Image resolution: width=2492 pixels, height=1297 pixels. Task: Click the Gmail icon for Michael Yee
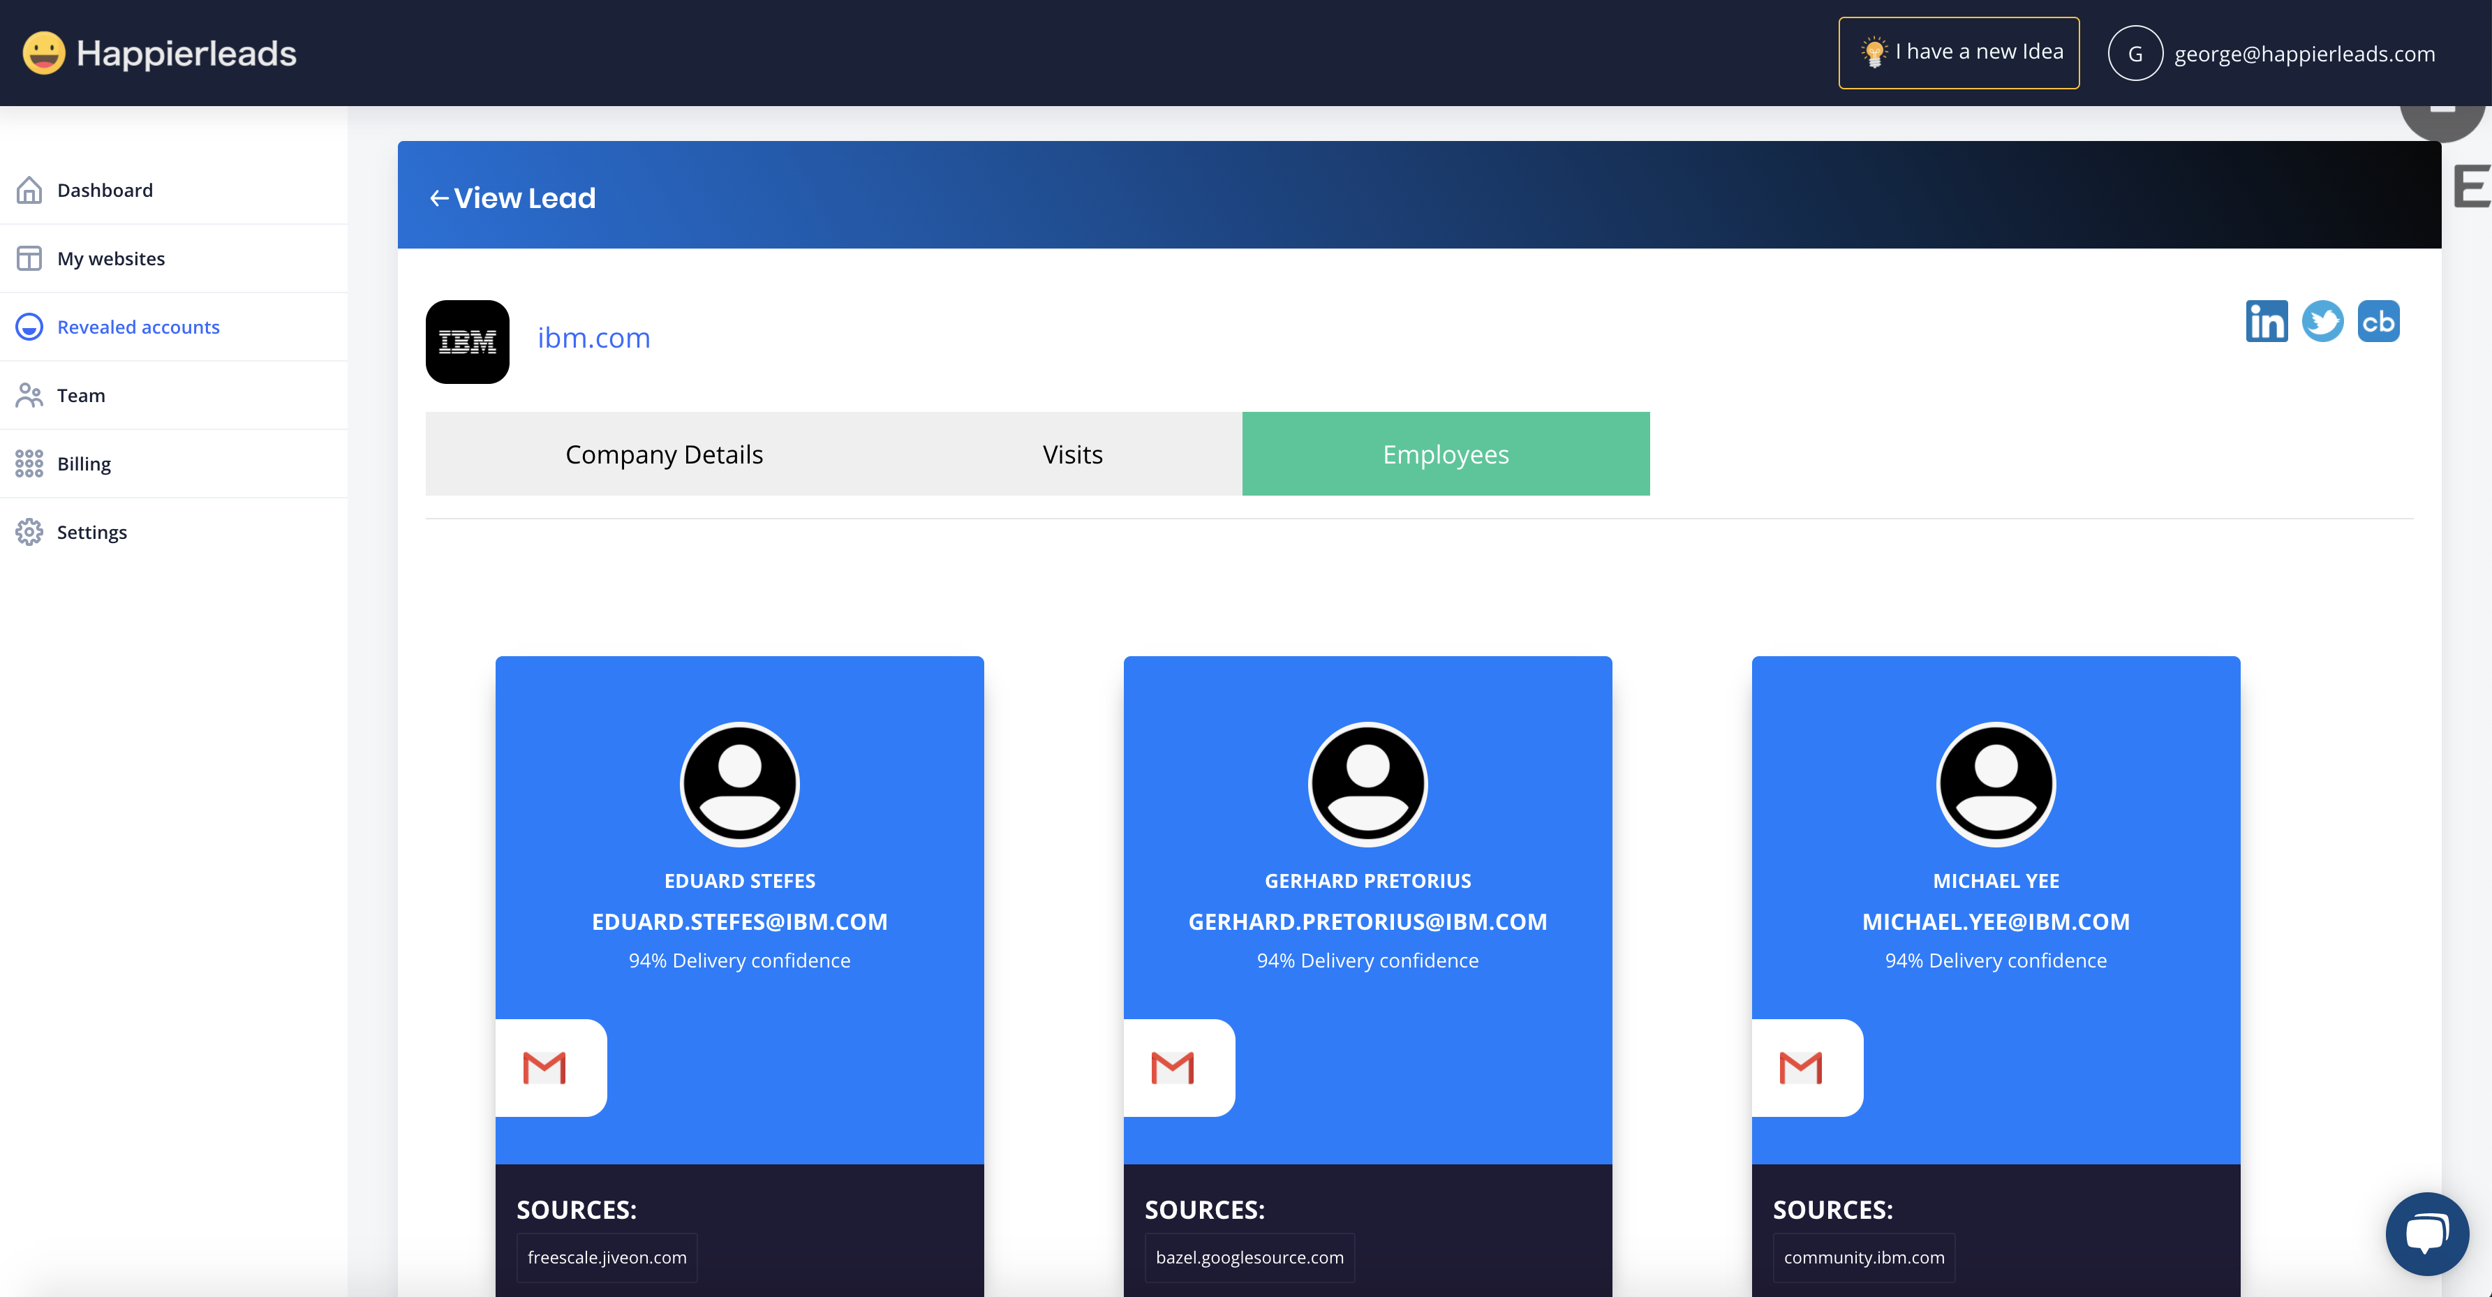pos(1800,1068)
